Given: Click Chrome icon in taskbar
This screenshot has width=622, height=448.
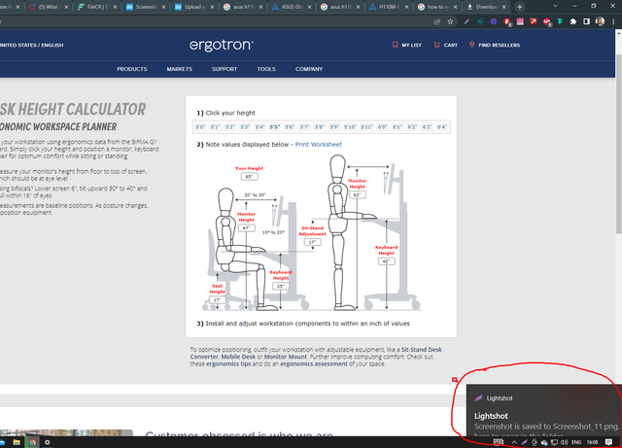Looking at the screenshot, I should [x=32, y=442].
